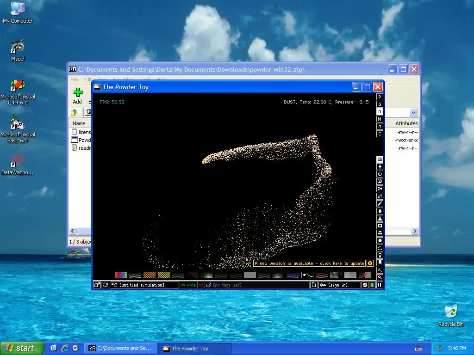Select the licens file row in 7-Zip

pos(81,132)
